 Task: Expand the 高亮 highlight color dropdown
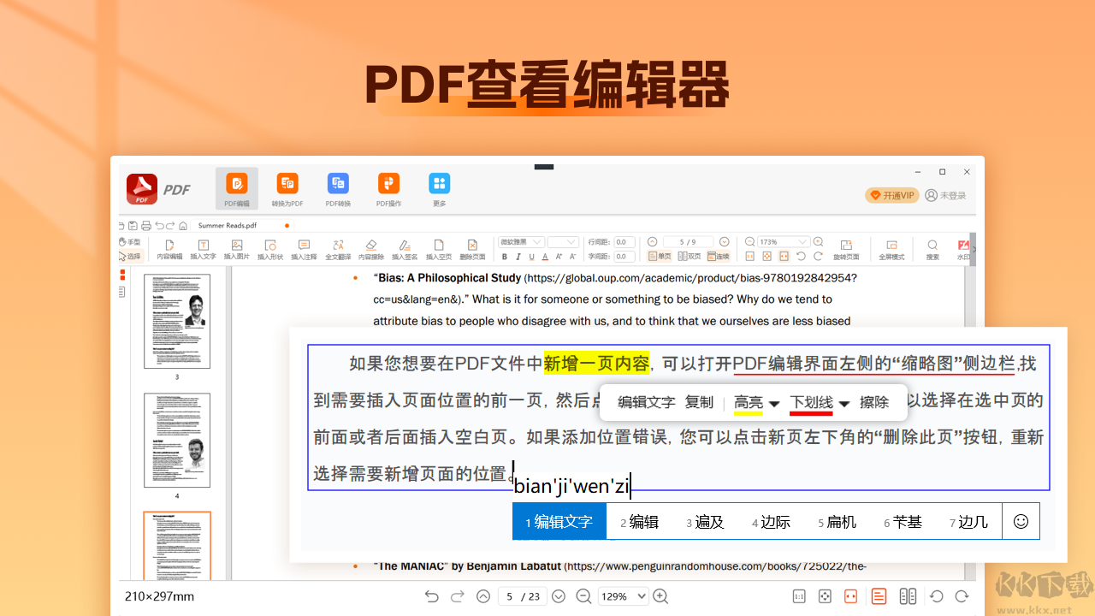(774, 402)
